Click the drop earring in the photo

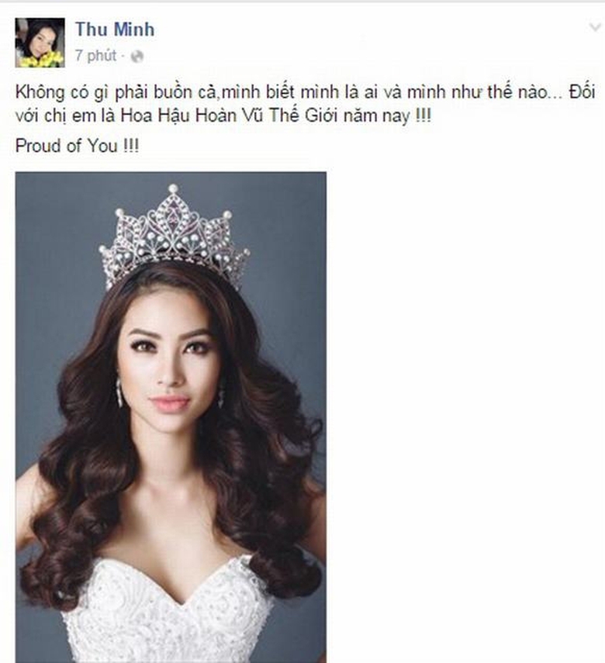click(119, 394)
